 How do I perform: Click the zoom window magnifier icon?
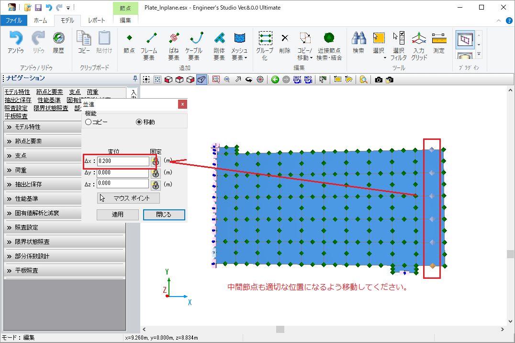(x=216, y=80)
